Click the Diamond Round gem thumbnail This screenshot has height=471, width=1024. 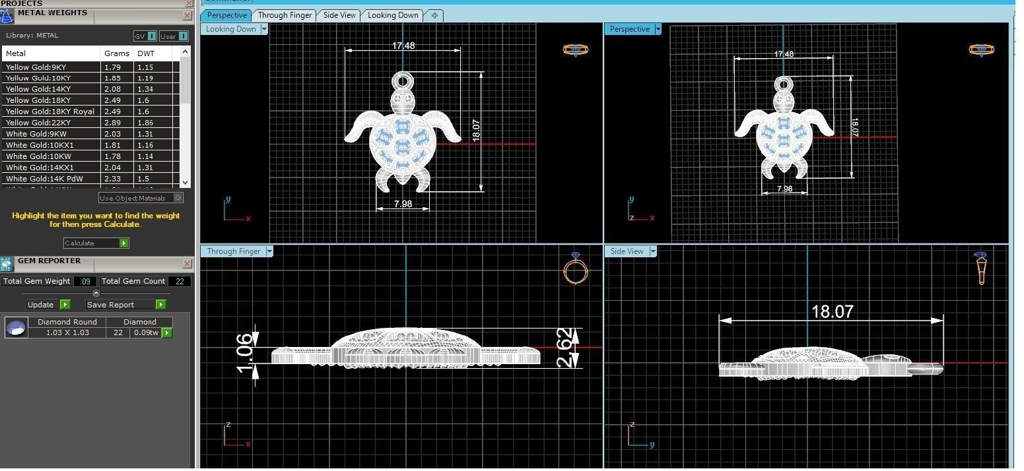[x=16, y=327]
